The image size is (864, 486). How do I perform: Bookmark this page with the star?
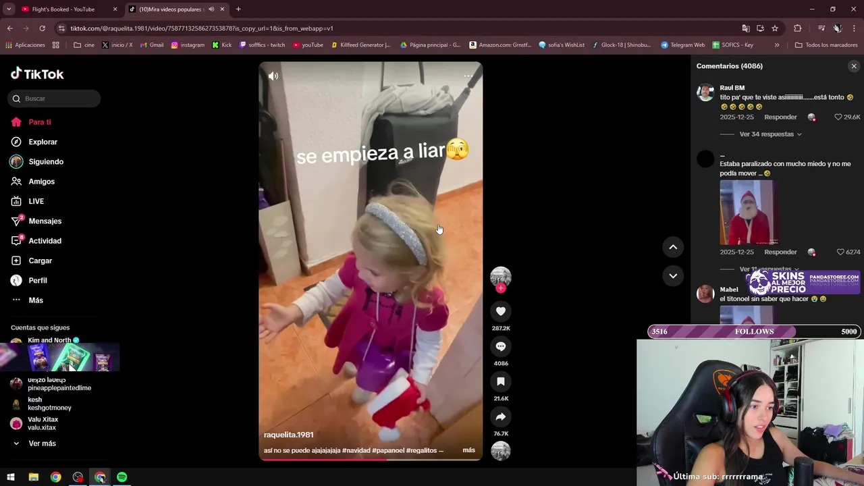(x=775, y=28)
